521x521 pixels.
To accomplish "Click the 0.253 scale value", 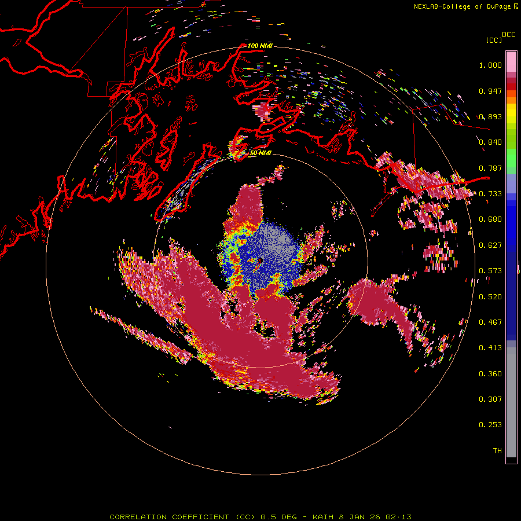I will coord(490,425).
